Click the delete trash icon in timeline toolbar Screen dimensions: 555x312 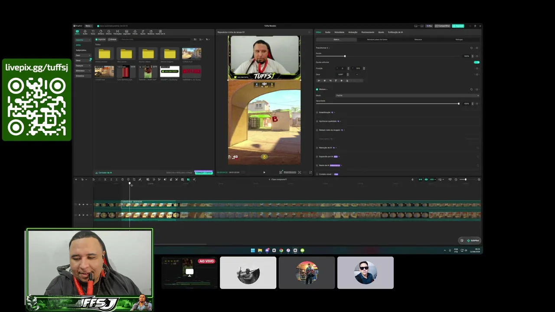coord(122,179)
